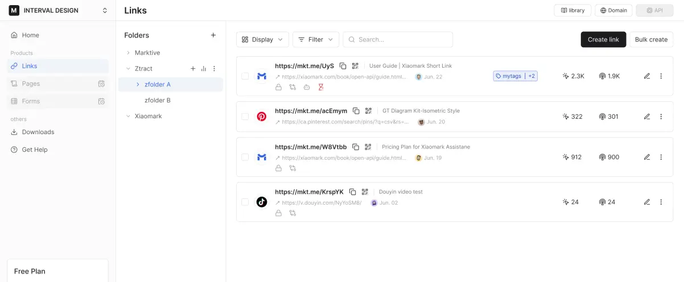Open the Free Plan card
This screenshot has width=684, height=282.
57,271
